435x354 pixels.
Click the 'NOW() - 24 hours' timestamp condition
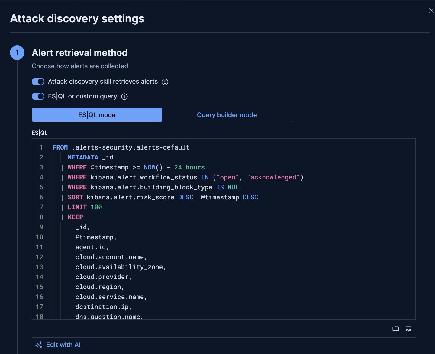[x=174, y=167]
